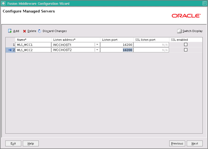Select row 2 via the arrow indicator

(x=10, y=50)
